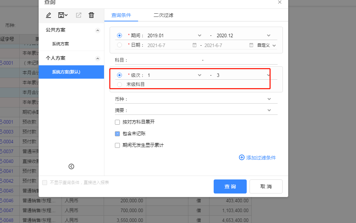Expand the 摘要 dropdown
The image size is (356, 223).
pos(269,110)
